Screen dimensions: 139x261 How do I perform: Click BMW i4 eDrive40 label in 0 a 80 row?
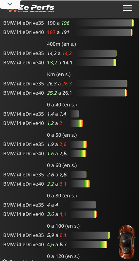tap(23, 214)
